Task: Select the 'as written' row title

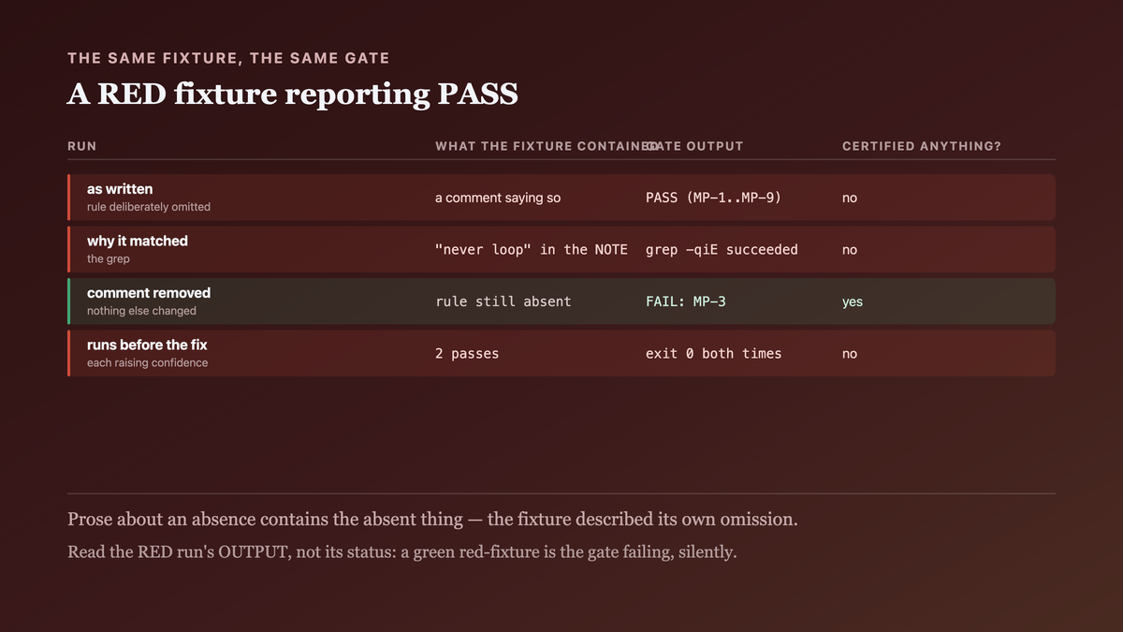Action: 120,189
